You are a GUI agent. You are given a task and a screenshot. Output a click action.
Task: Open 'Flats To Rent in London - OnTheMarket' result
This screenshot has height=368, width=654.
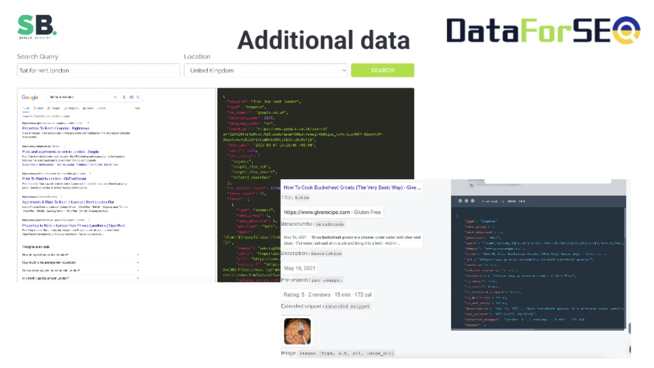coord(54,179)
